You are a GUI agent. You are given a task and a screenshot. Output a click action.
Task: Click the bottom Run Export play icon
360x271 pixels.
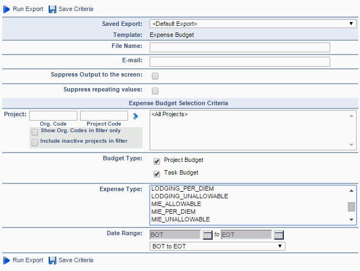click(x=7, y=261)
